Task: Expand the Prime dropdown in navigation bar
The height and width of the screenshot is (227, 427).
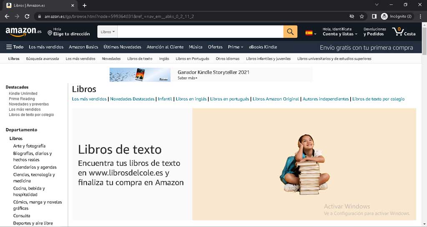Action: [x=236, y=47]
